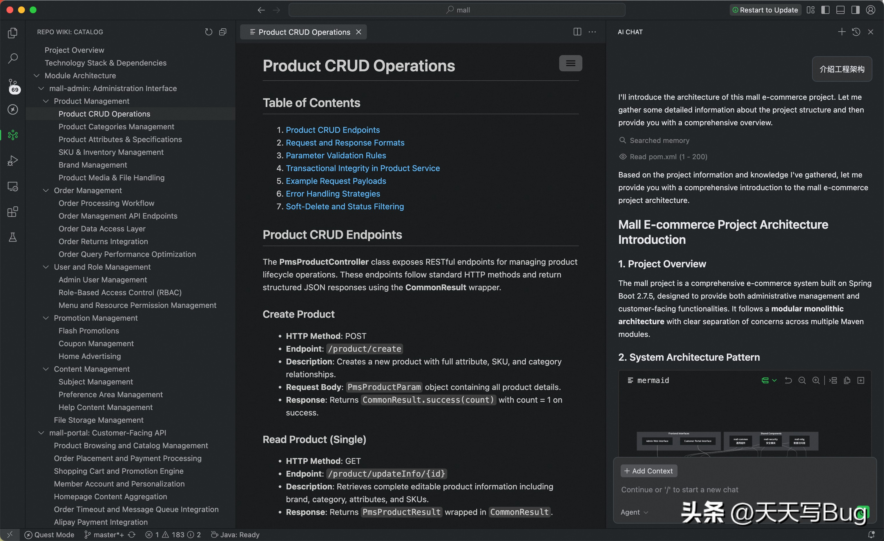Open the Testing flask icon in activity bar

(x=12, y=237)
